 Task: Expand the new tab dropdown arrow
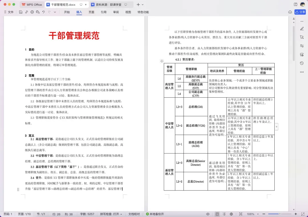[143, 5]
